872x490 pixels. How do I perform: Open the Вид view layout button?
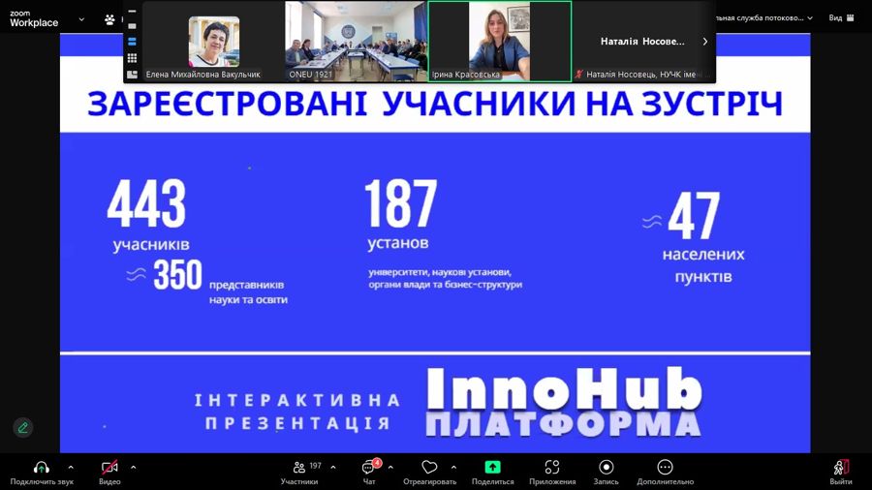pos(841,17)
